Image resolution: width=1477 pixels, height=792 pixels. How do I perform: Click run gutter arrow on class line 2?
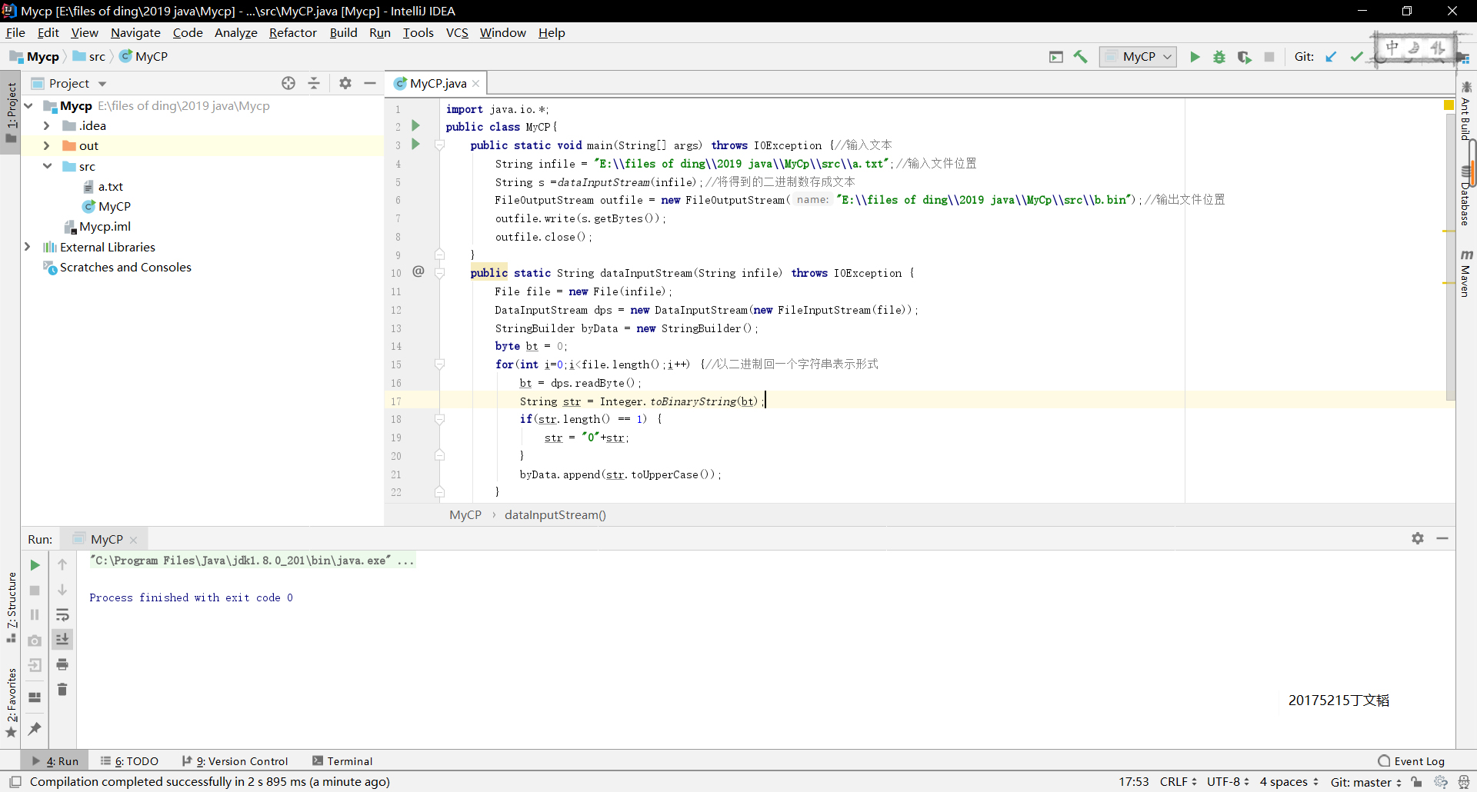coord(416,125)
